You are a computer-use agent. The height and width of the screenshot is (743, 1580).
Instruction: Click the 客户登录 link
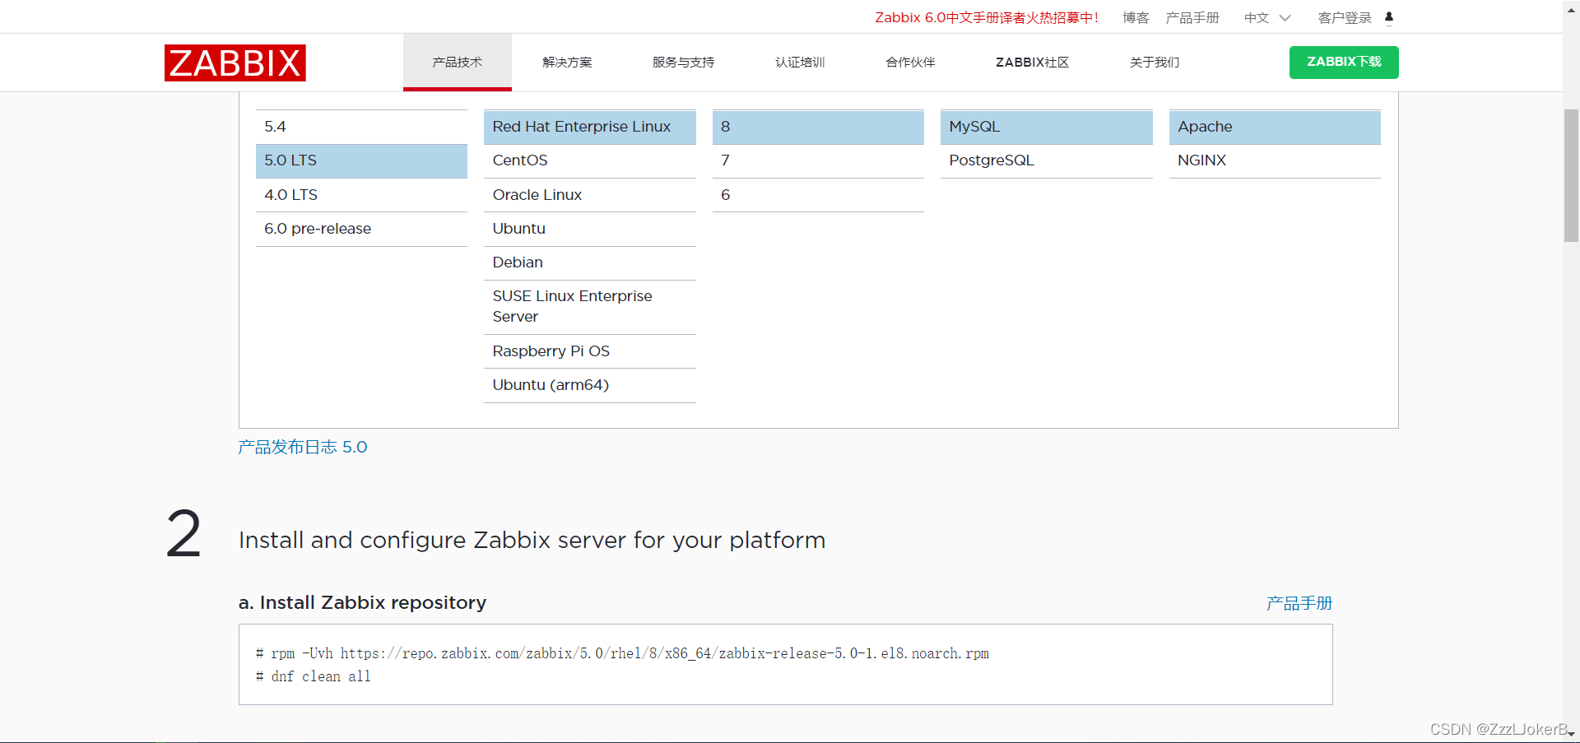click(1345, 18)
